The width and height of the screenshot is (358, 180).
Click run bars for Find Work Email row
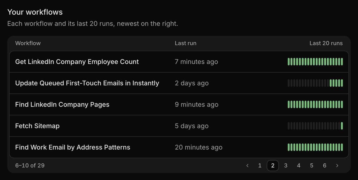click(x=315, y=147)
